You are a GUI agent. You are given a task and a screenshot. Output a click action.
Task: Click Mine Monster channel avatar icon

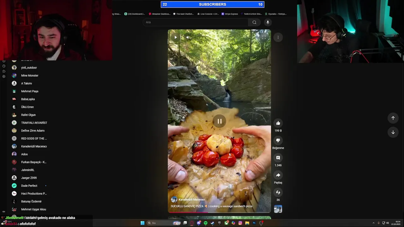click(14, 76)
